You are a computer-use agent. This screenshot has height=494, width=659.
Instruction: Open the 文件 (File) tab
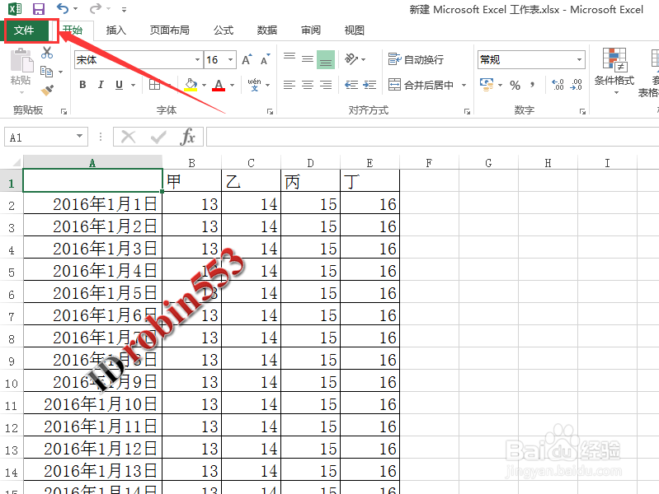pos(24,30)
